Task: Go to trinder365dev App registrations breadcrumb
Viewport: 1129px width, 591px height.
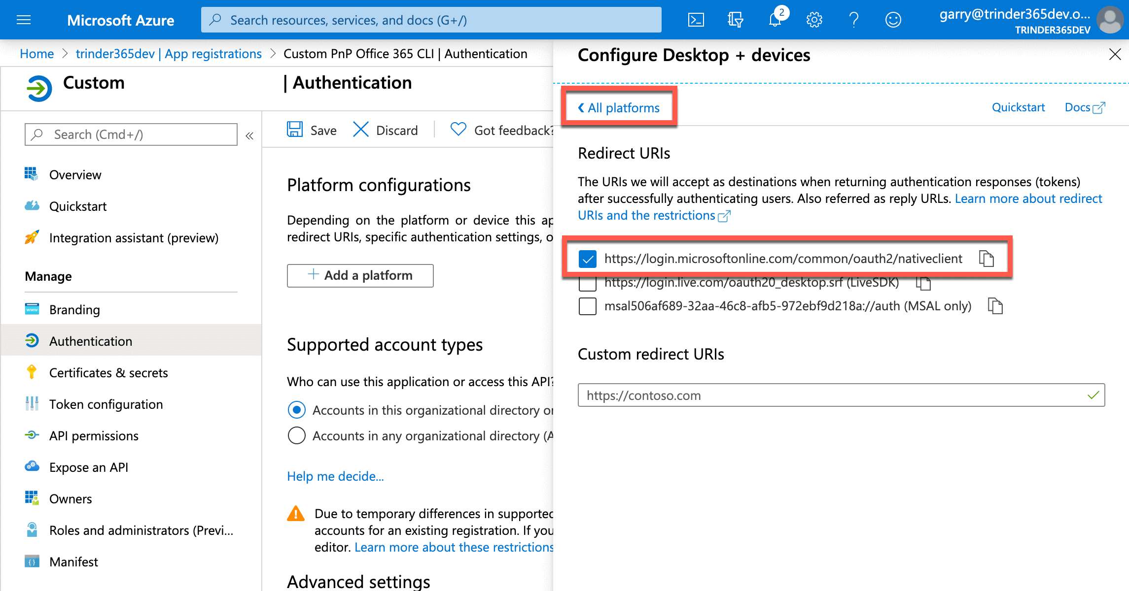Action: [x=169, y=54]
